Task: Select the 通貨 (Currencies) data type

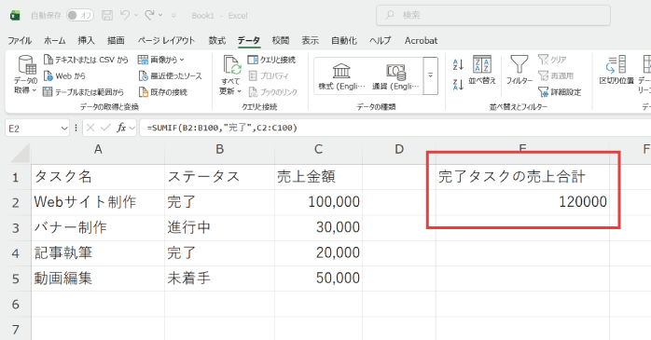Action: click(x=395, y=77)
